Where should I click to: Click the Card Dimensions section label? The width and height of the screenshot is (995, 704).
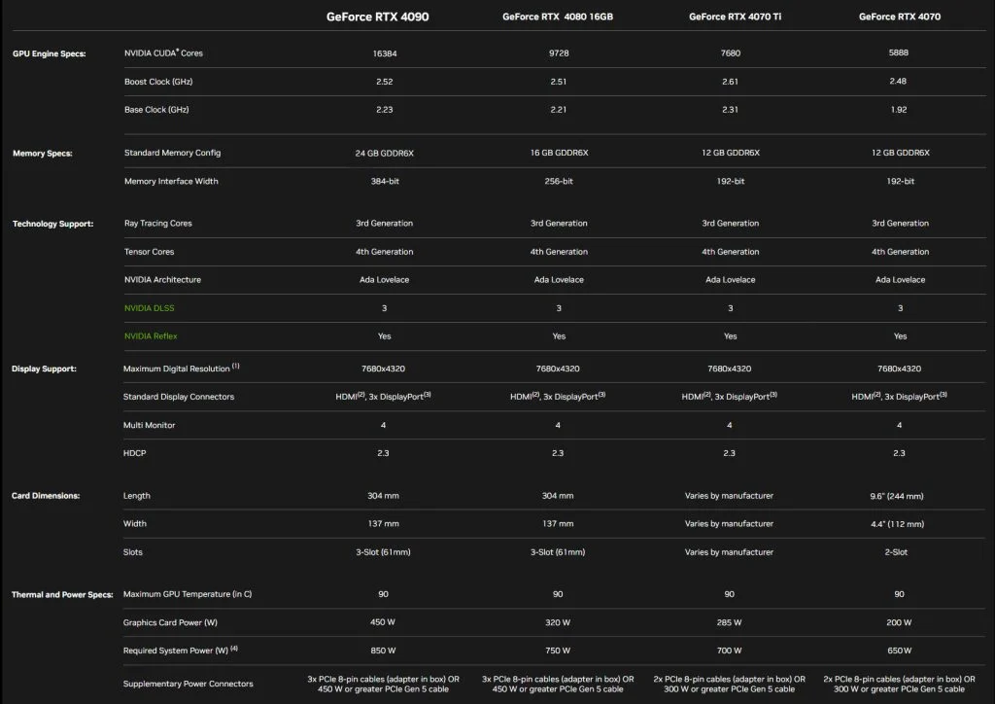click(46, 496)
